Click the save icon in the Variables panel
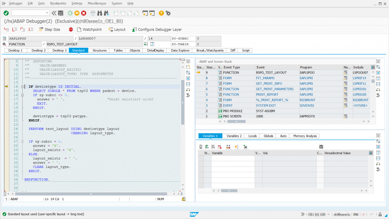 click(x=321, y=146)
